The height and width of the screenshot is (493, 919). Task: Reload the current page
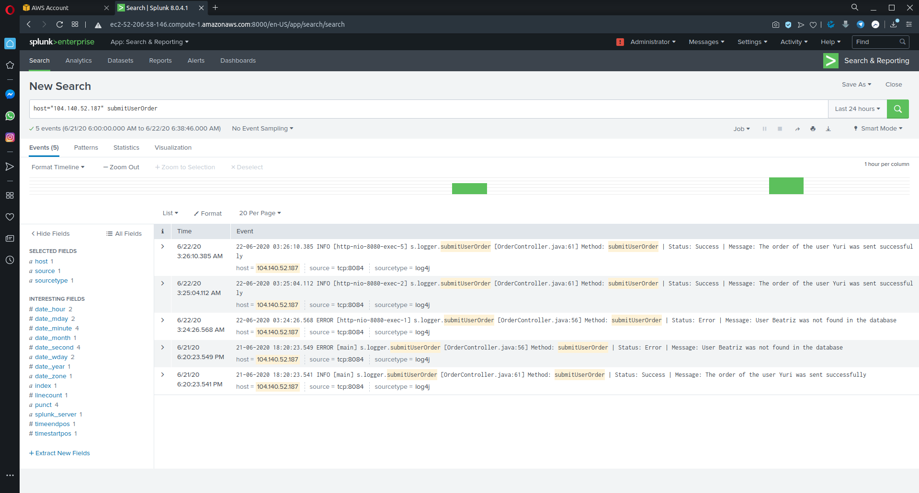pyautogui.click(x=59, y=24)
